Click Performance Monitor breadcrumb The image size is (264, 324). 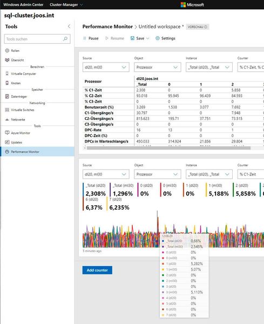[107, 26]
